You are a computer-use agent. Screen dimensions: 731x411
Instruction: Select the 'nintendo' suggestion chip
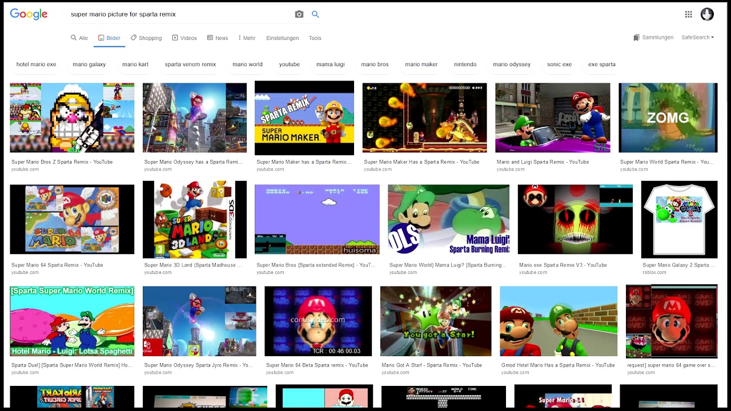click(x=465, y=65)
